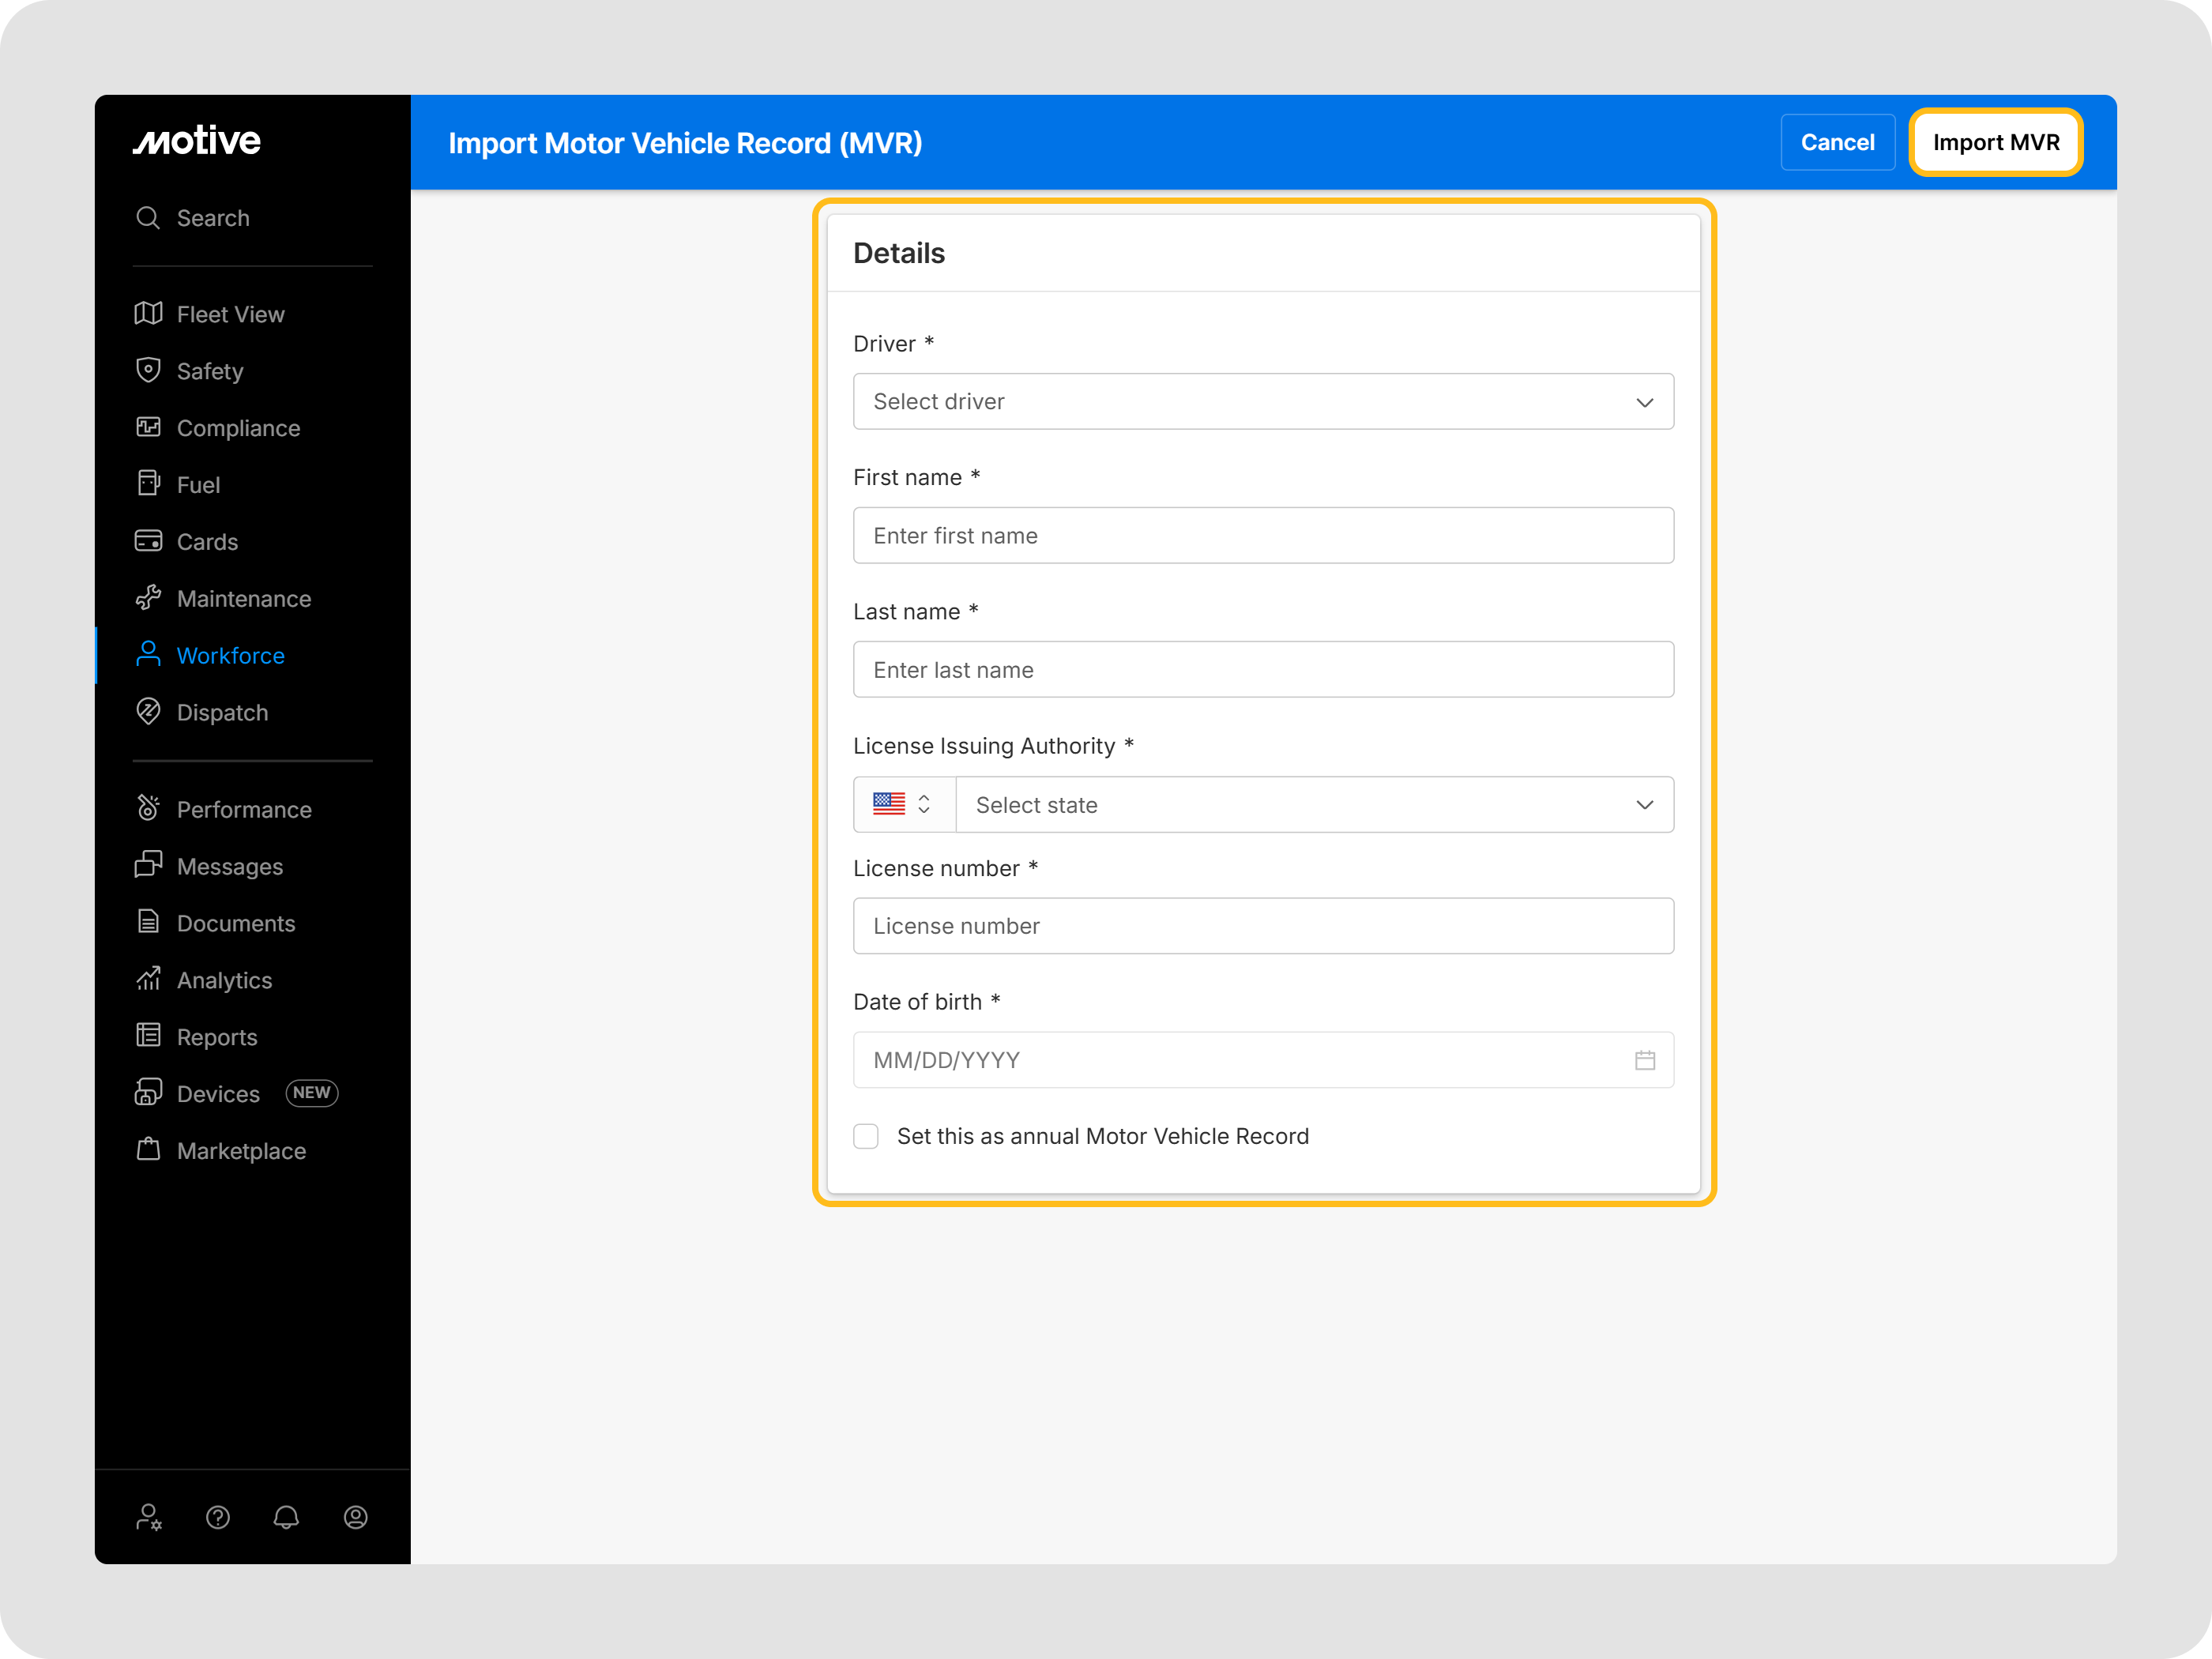The height and width of the screenshot is (1659, 2212).
Task: Click the calendar icon in Date of birth
Action: click(x=1644, y=1060)
